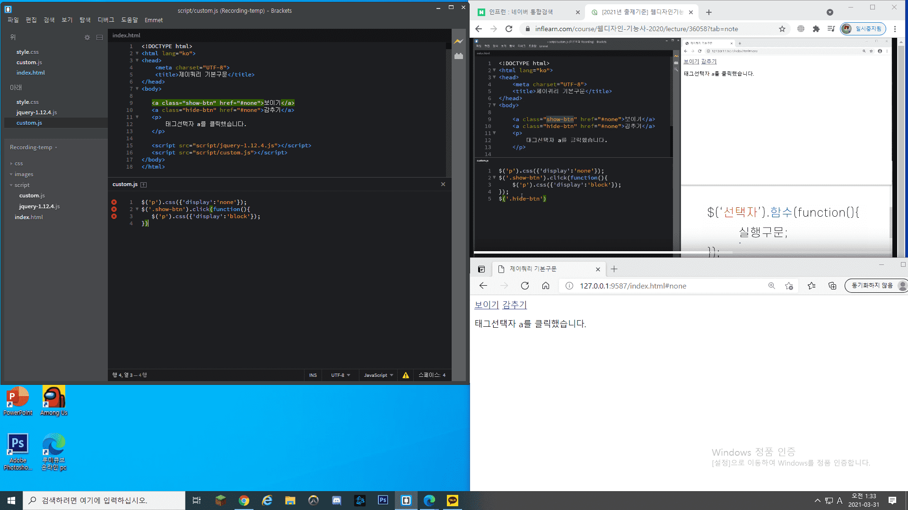Open the 디버그 menu in Brackets
The width and height of the screenshot is (908, 510).
tap(106, 20)
